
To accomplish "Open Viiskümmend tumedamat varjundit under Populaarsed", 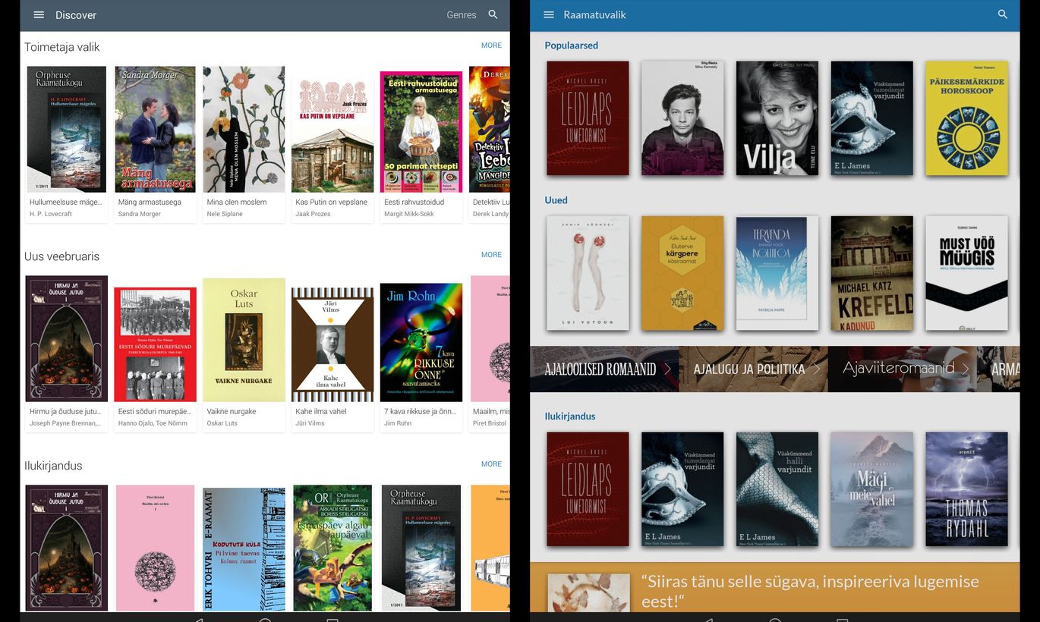I will (x=872, y=118).
